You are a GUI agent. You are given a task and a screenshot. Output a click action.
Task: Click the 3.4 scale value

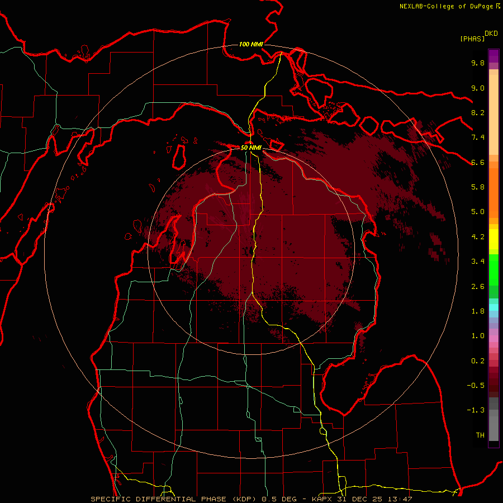point(478,262)
